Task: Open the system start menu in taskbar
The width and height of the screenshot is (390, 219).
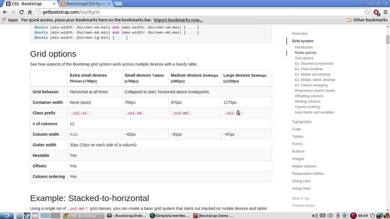Action: (x=7, y=216)
